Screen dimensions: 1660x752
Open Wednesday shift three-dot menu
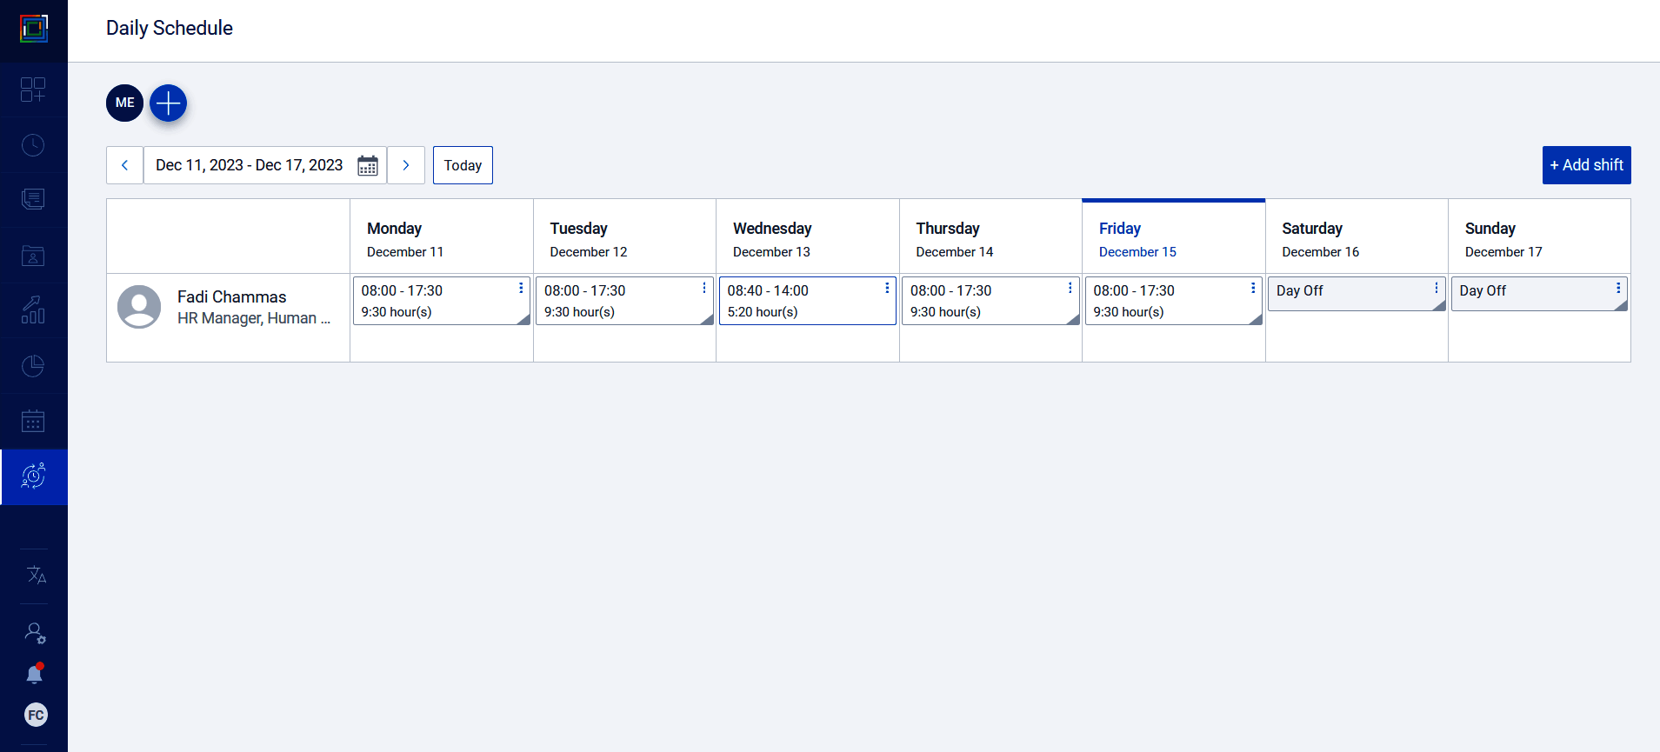point(887,288)
